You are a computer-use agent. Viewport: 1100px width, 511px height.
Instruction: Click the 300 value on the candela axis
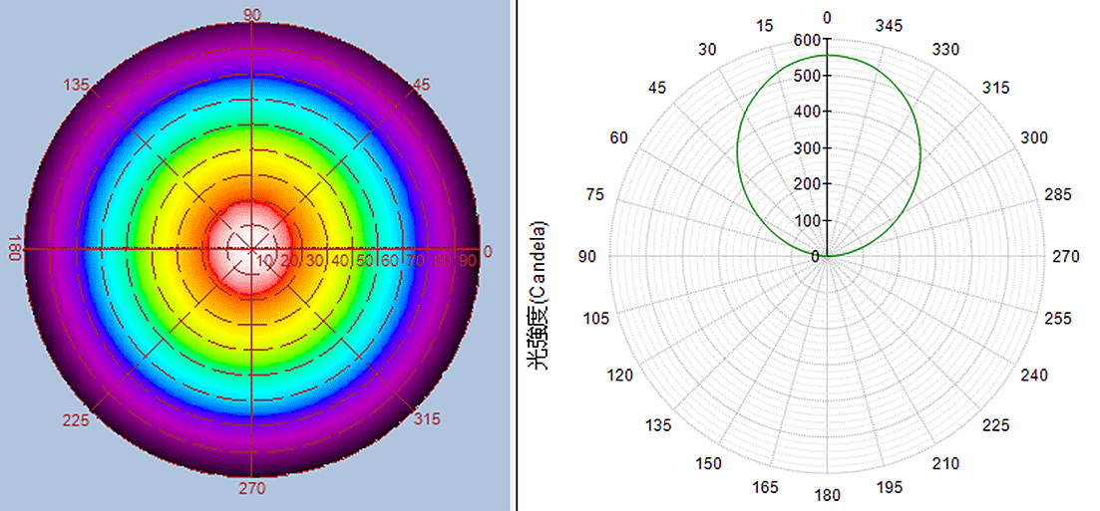[x=807, y=148]
